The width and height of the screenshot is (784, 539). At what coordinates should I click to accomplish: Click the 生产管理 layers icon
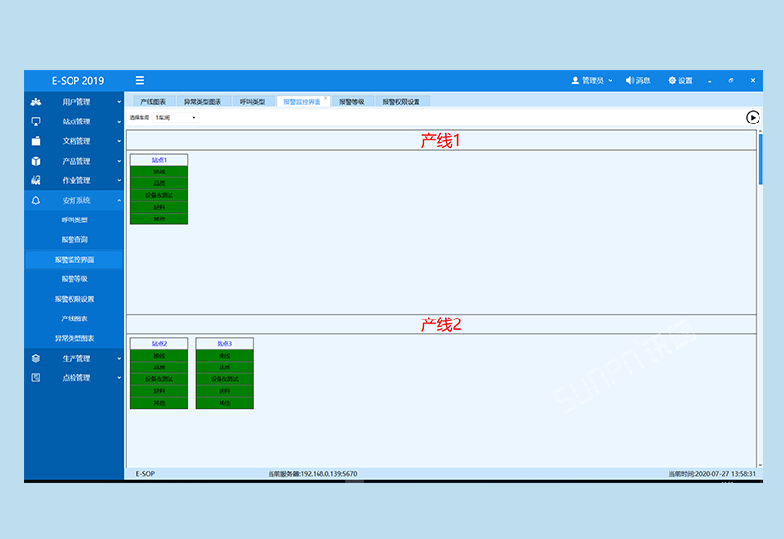tap(36, 358)
